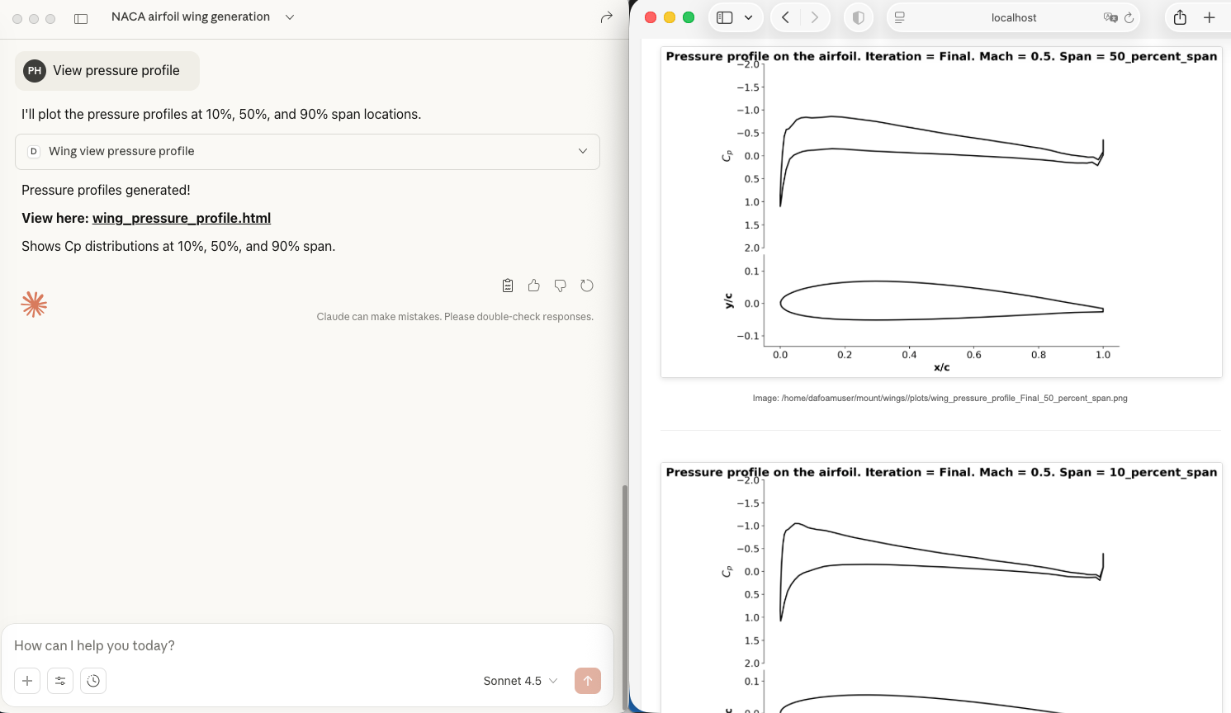The image size is (1231, 713).
Task: Open the wing_pressure_profile.html link
Action: (x=182, y=218)
